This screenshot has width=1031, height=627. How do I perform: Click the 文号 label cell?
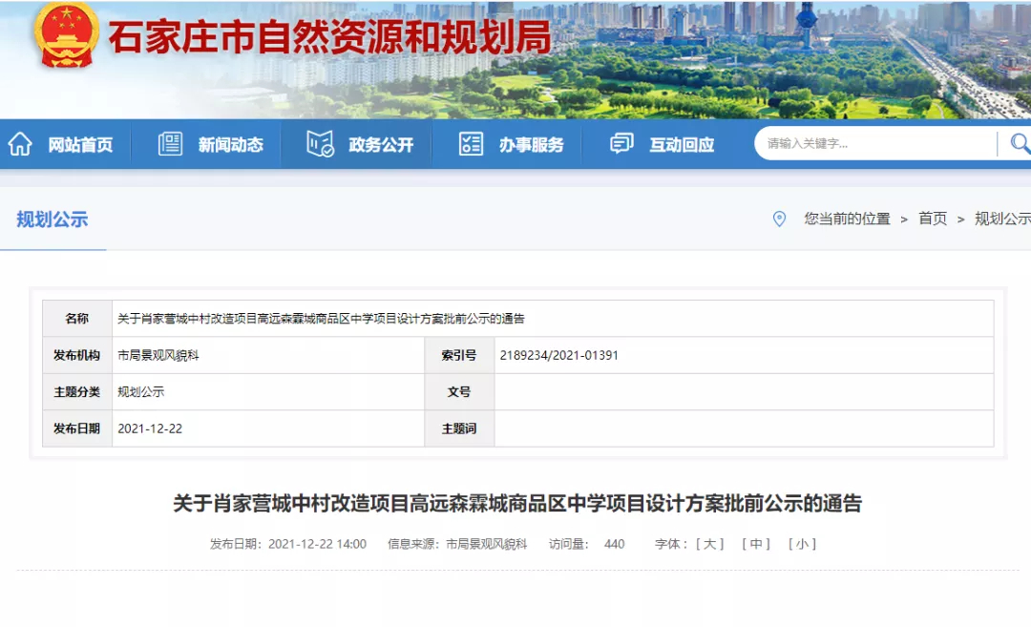click(459, 392)
